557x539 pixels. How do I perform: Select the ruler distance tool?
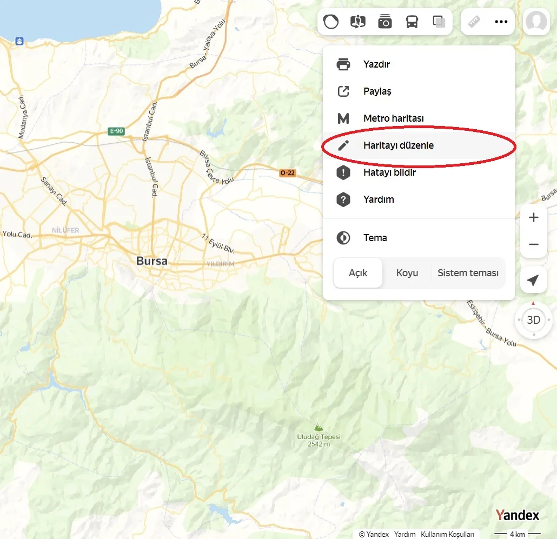474,22
